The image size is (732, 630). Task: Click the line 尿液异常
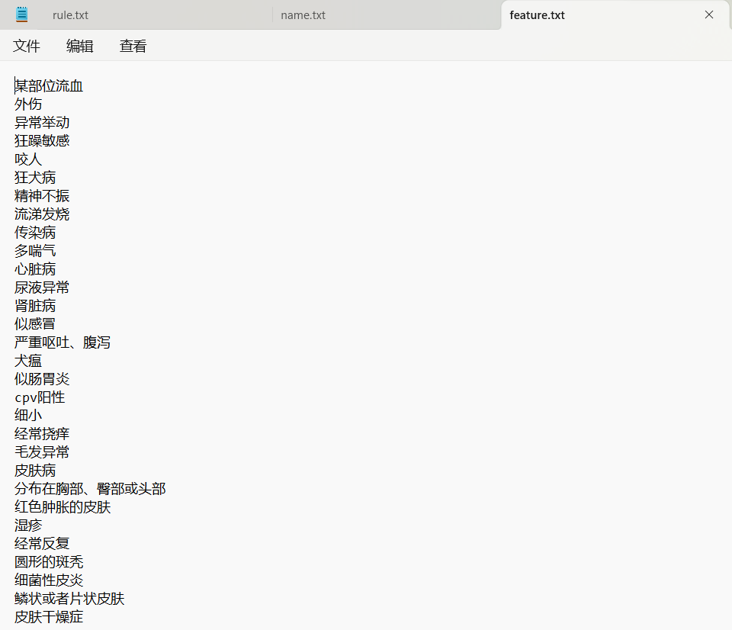(42, 288)
